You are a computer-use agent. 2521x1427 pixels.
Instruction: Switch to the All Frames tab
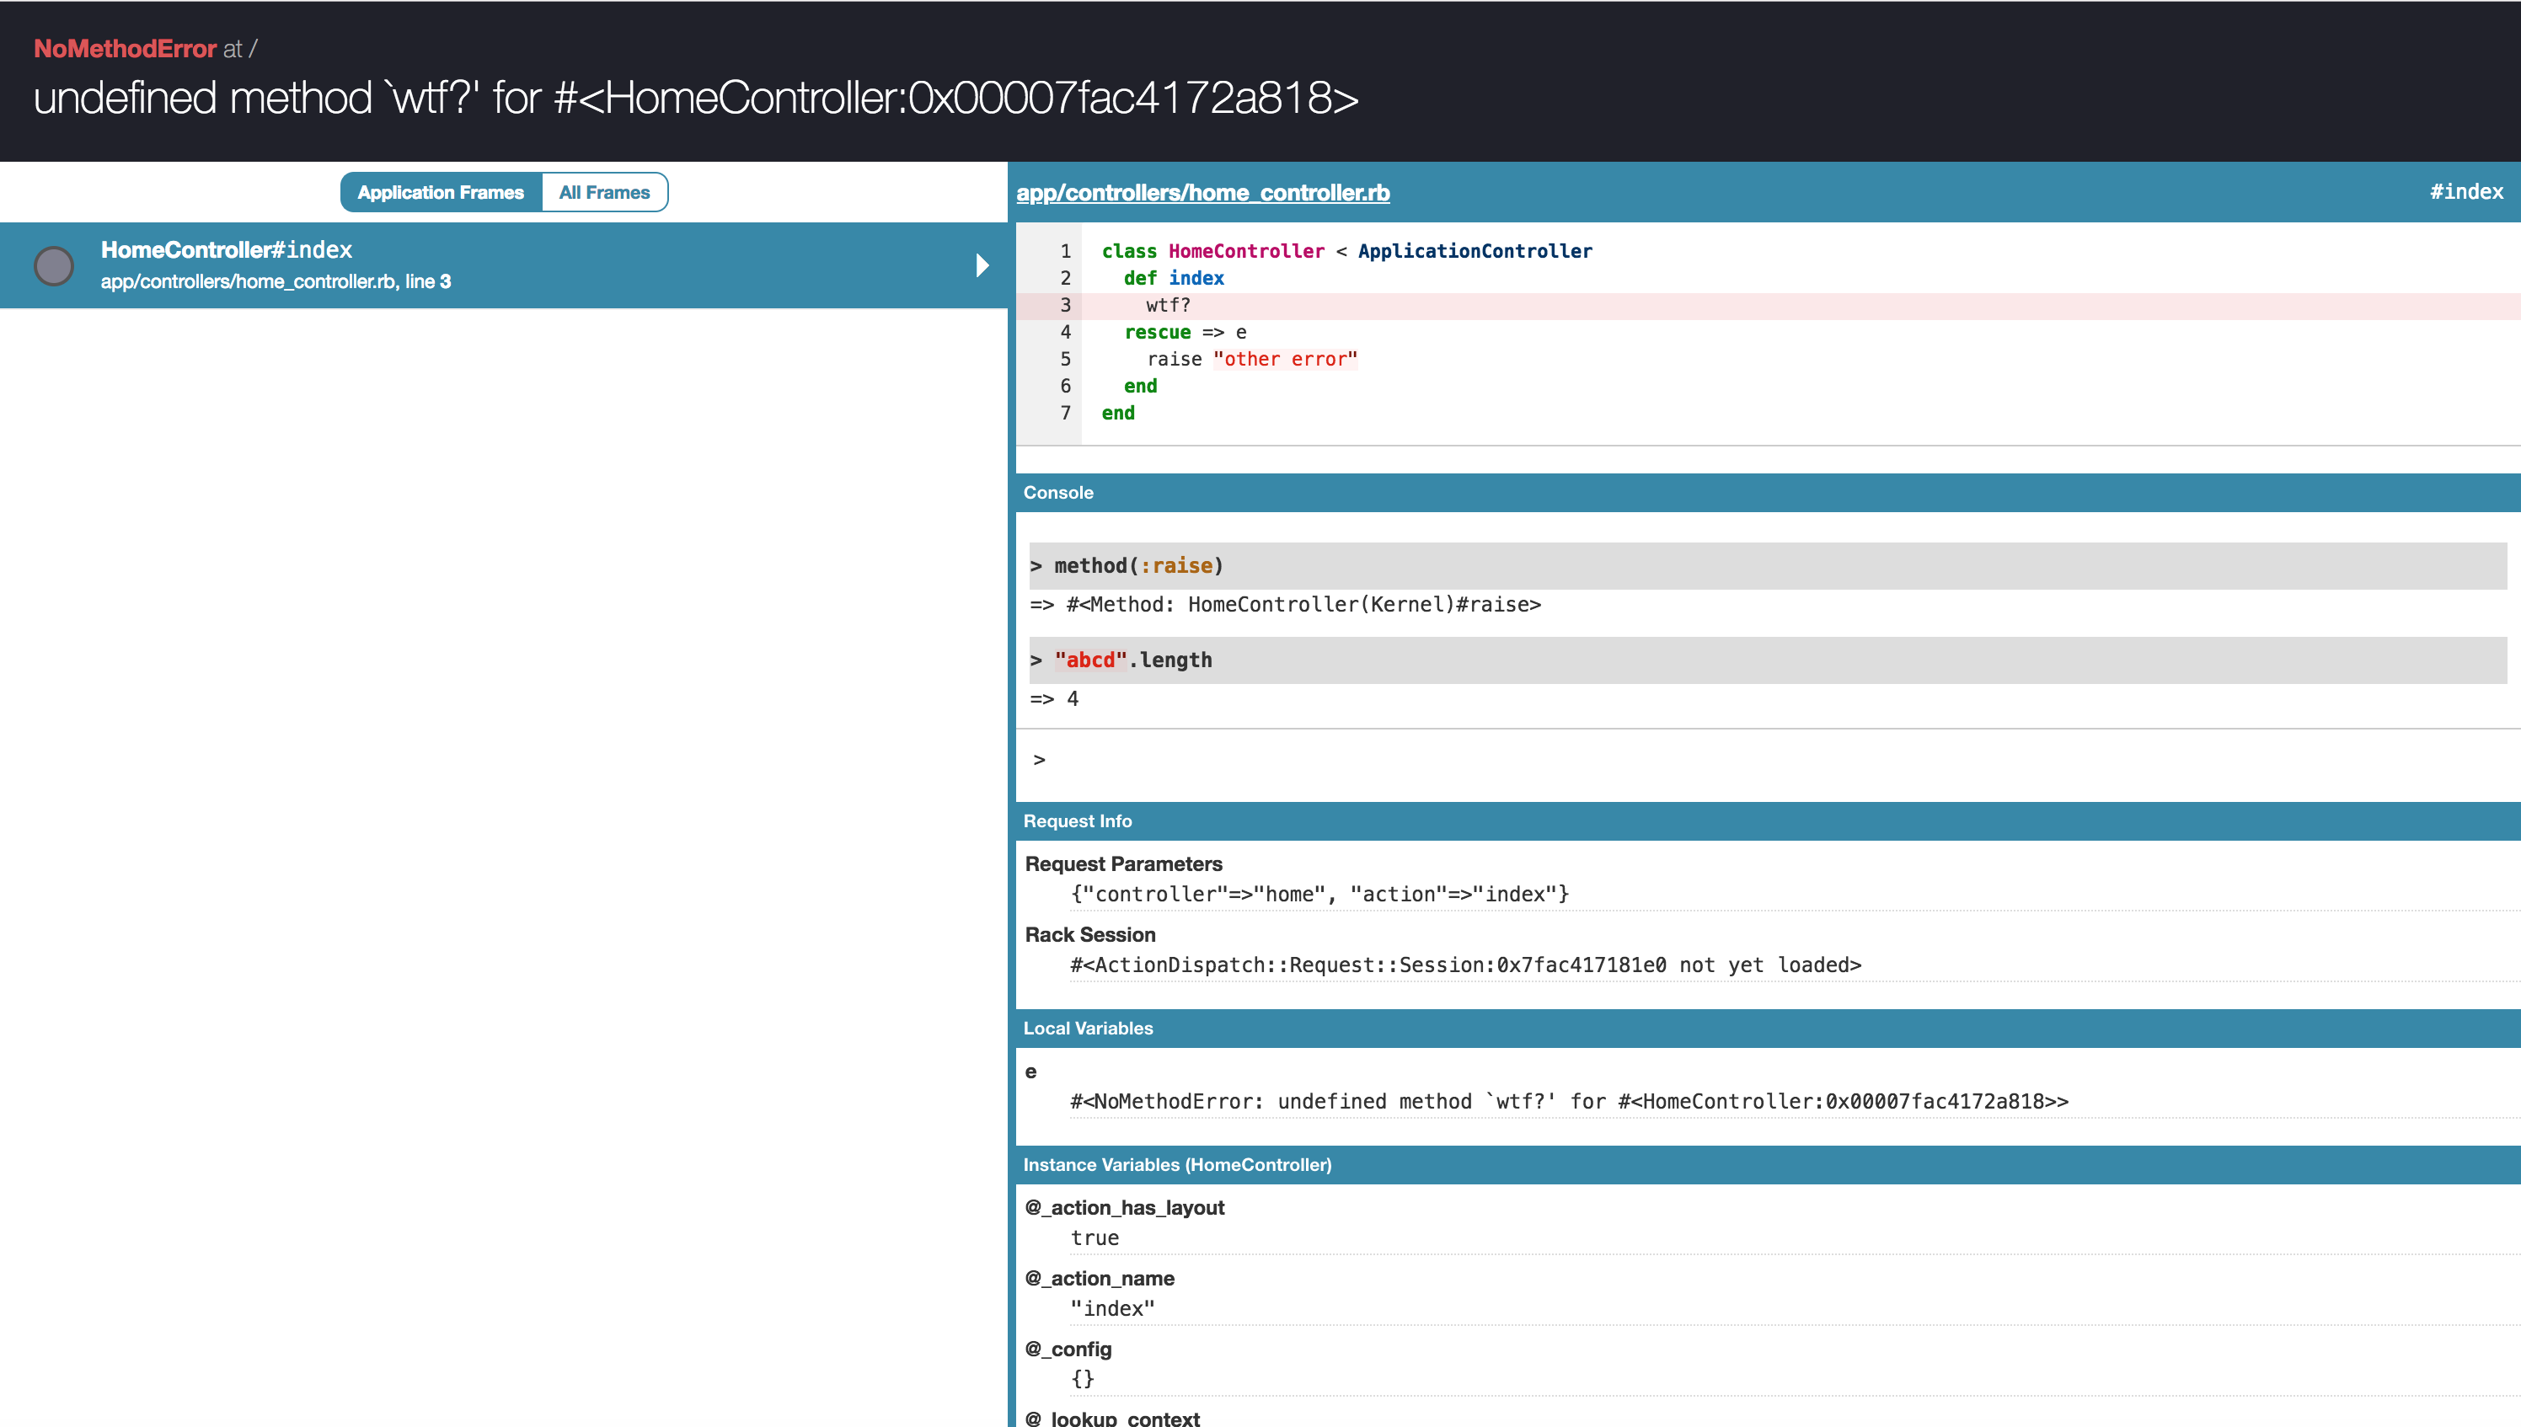point(604,192)
